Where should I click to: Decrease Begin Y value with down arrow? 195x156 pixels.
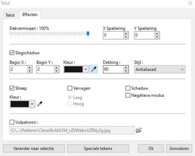coord(56,71)
